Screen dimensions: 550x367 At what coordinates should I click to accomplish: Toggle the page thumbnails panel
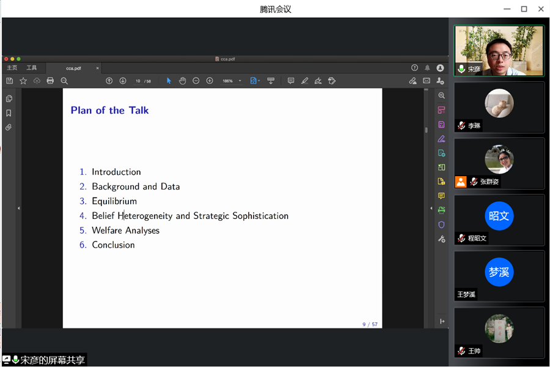[9, 98]
